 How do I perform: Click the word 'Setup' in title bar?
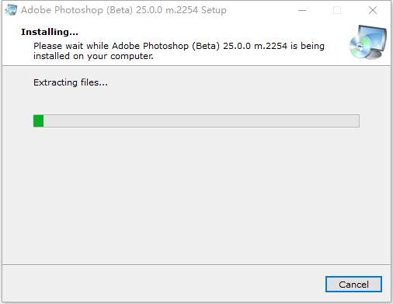click(214, 10)
